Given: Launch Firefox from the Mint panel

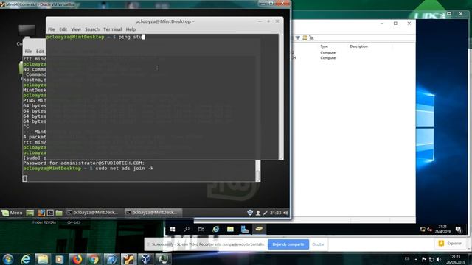Looking at the screenshot, I should tap(41, 213).
